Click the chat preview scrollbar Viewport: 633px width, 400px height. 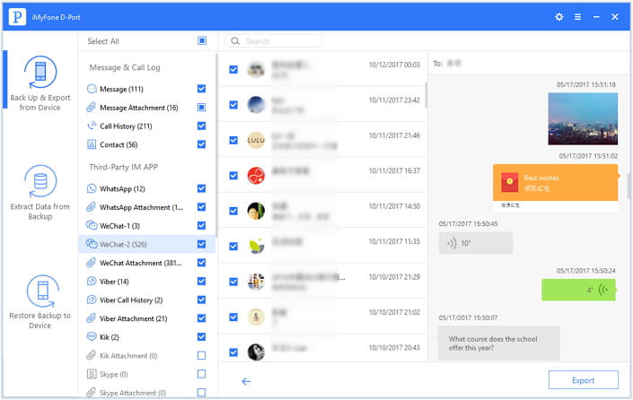click(x=629, y=187)
